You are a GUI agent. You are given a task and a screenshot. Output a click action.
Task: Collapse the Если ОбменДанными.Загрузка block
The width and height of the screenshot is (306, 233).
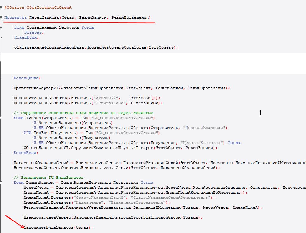click(2, 28)
